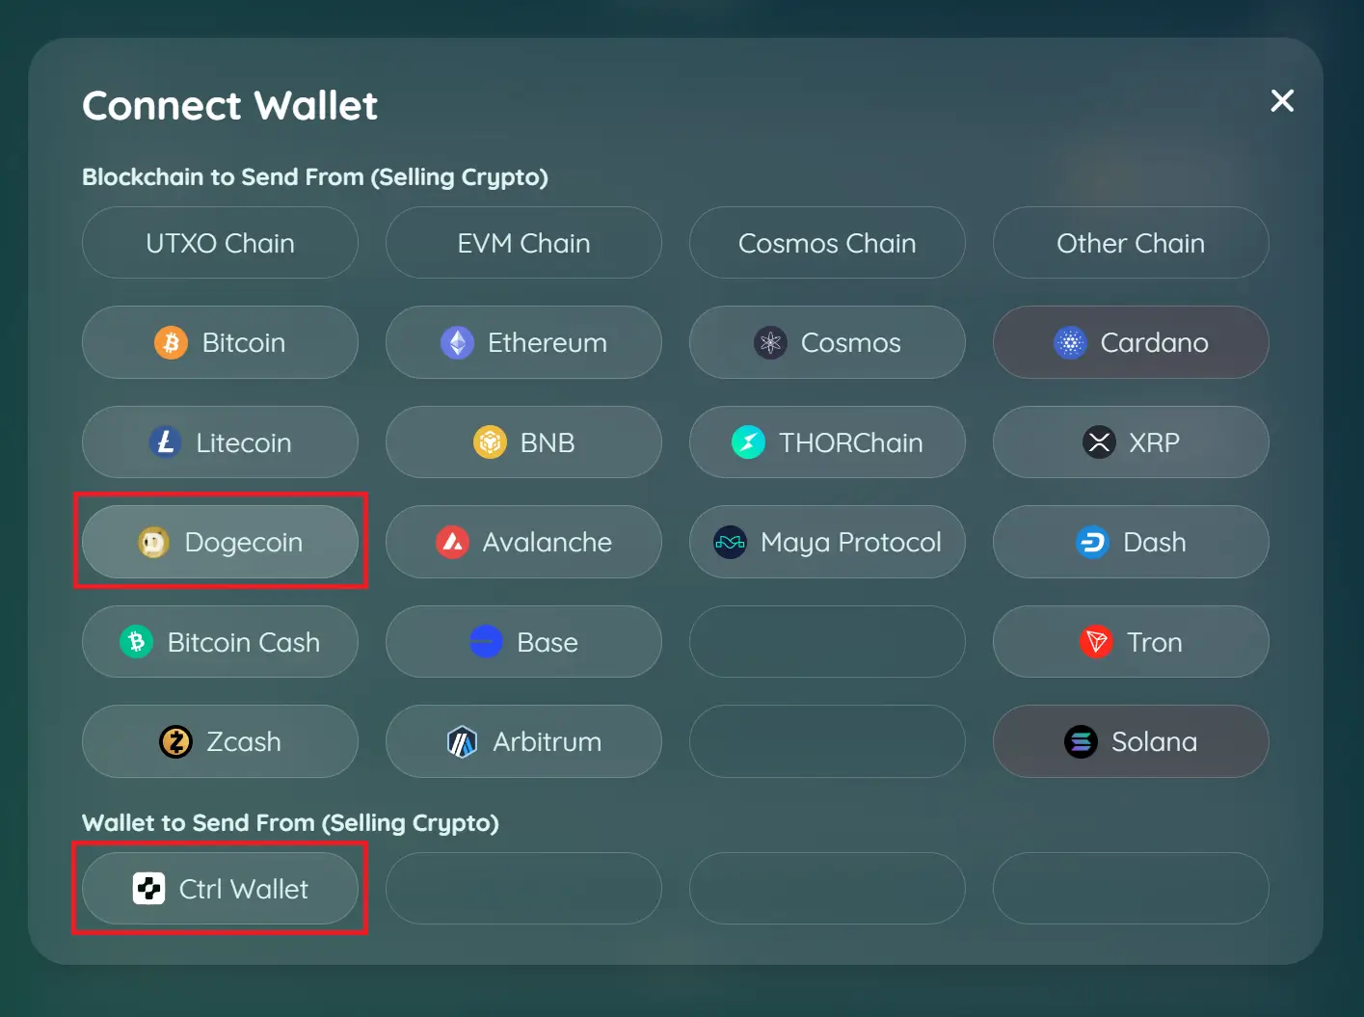The width and height of the screenshot is (1364, 1017).
Task: Click the Ctrl Wallet logo icon
Action: [x=148, y=889]
